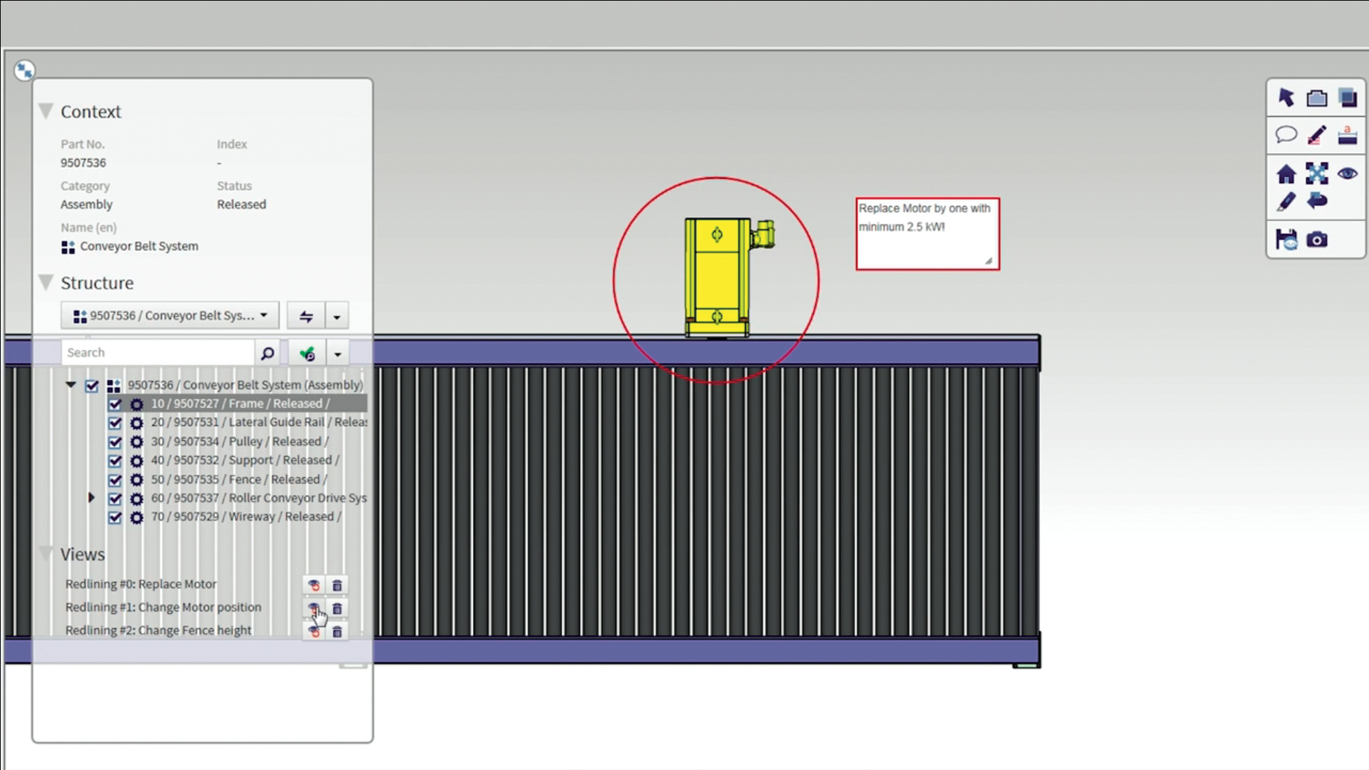
Task: Collapse the Context section
Action: tap(46, 111)
